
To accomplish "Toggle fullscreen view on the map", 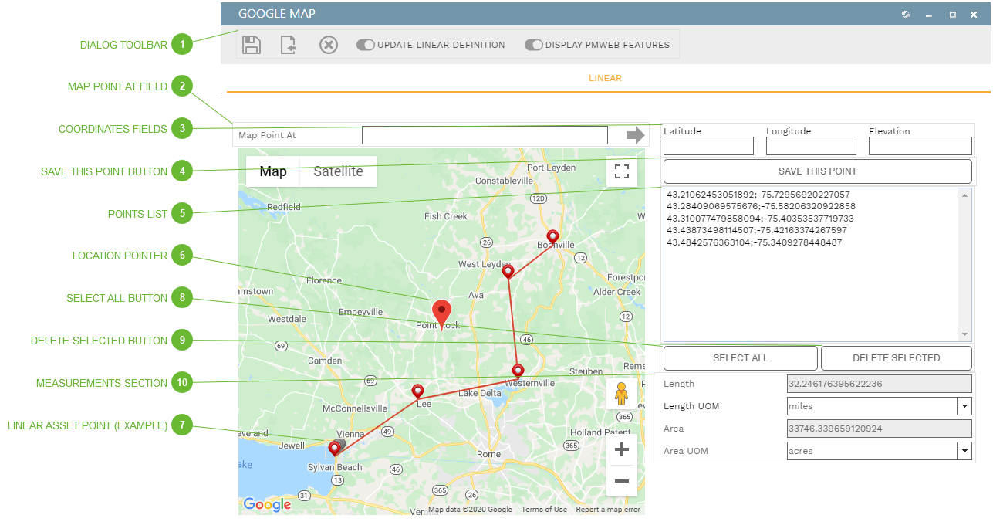I will coord(622,171).
